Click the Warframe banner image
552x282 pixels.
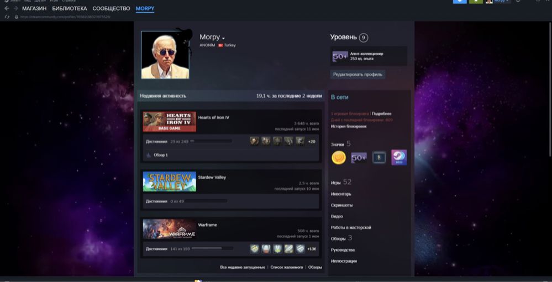coord(169,229)
